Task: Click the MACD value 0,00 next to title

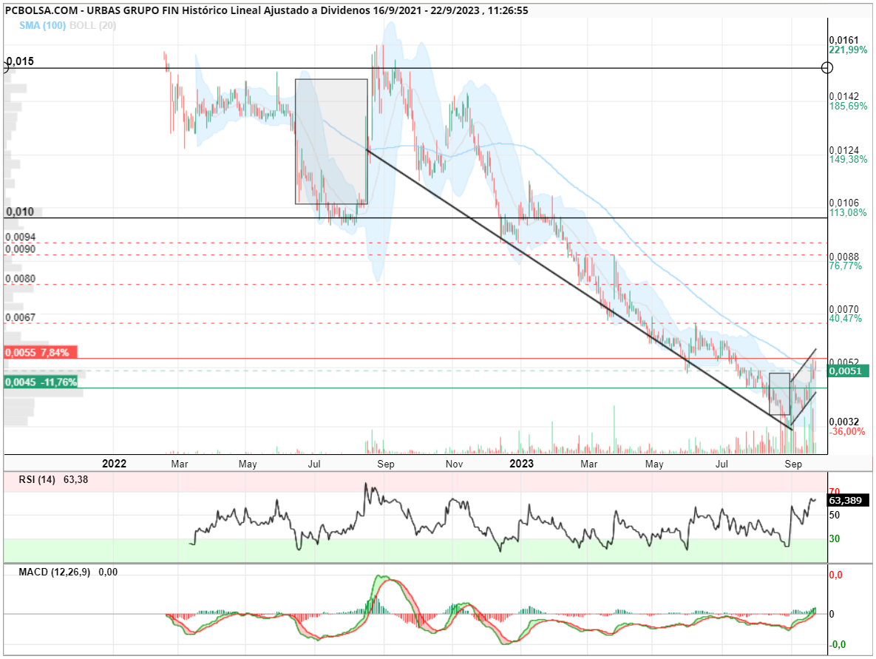Action: [108, 572]
